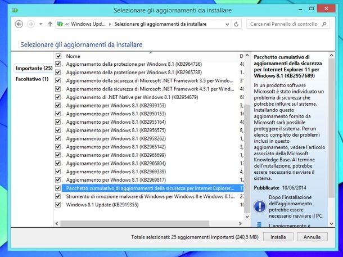Click the update list vertical scrollbar thumb
343x257 pixels.
247,159
